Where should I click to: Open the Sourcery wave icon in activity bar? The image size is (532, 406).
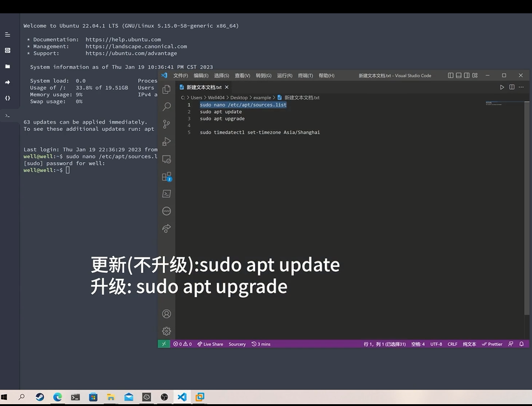click(166, 211)
